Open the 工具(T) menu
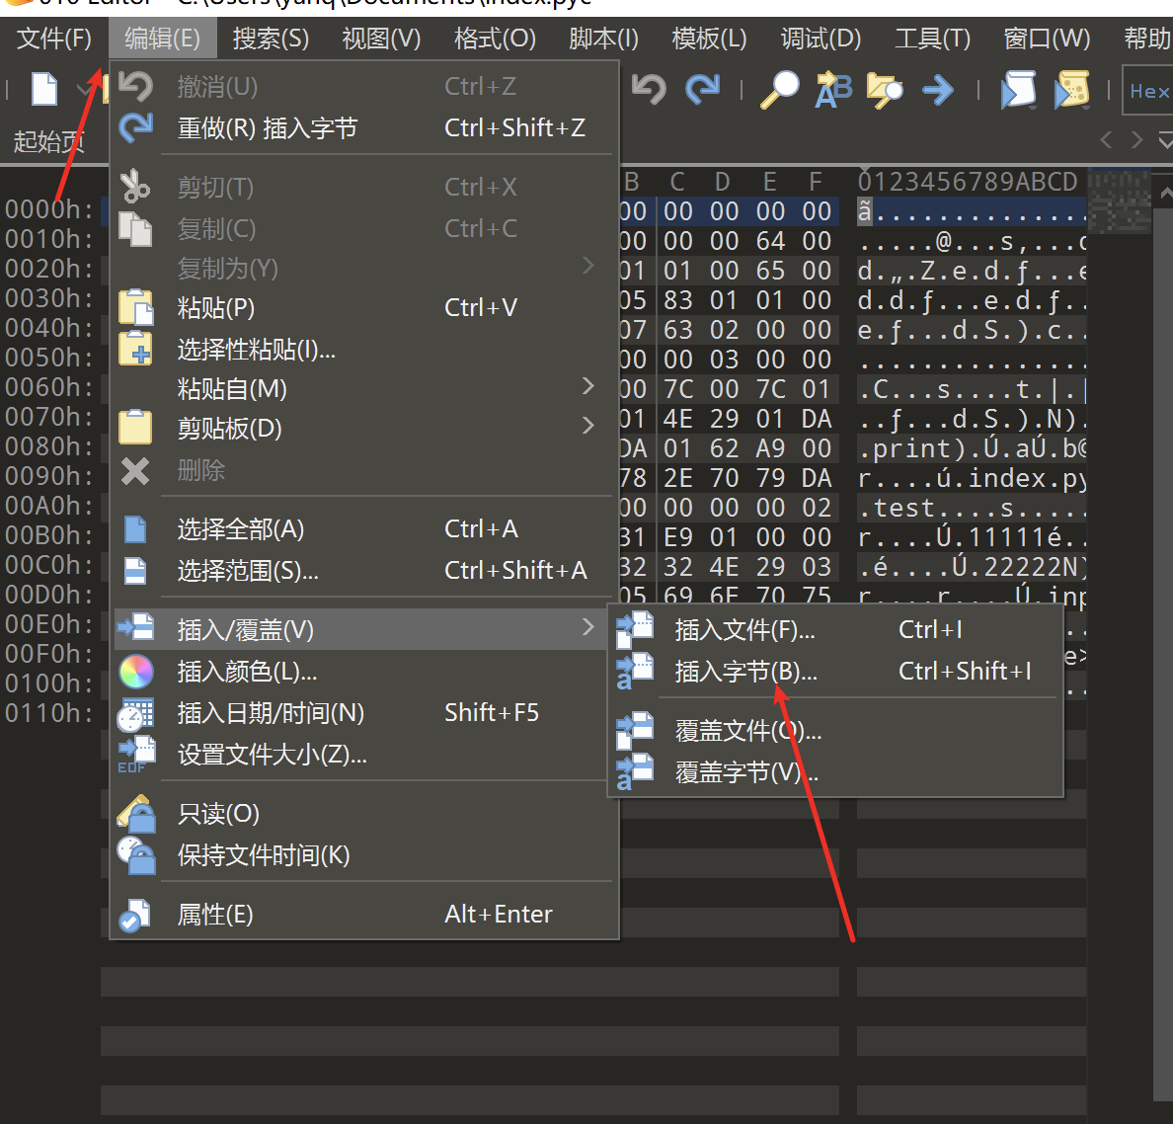 (x=932, y=39)
